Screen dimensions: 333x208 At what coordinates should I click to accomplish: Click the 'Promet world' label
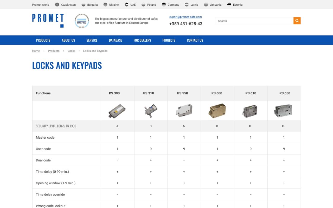(41, 5)
